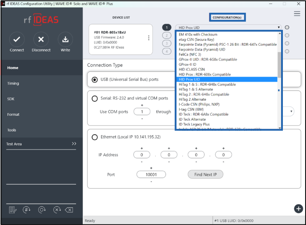Screen dimensions: 306x225
Task: Click the dropdown list scroll down arrow
Action: (279, 128)
